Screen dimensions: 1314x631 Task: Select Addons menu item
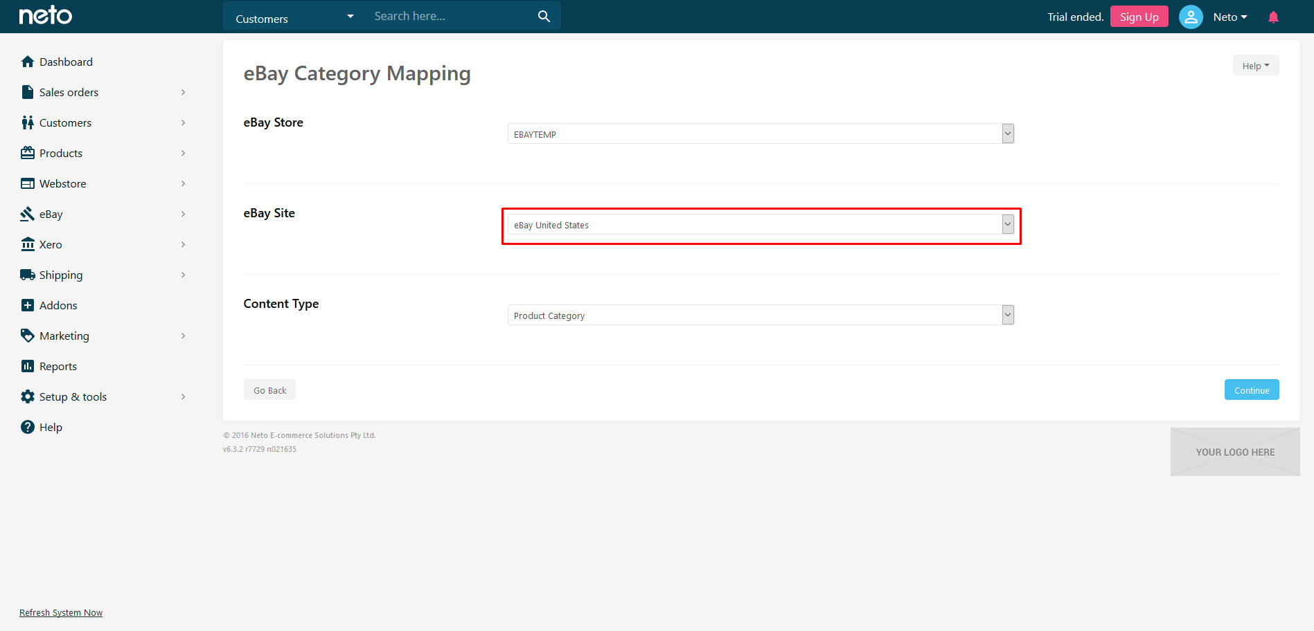point(58,305)
